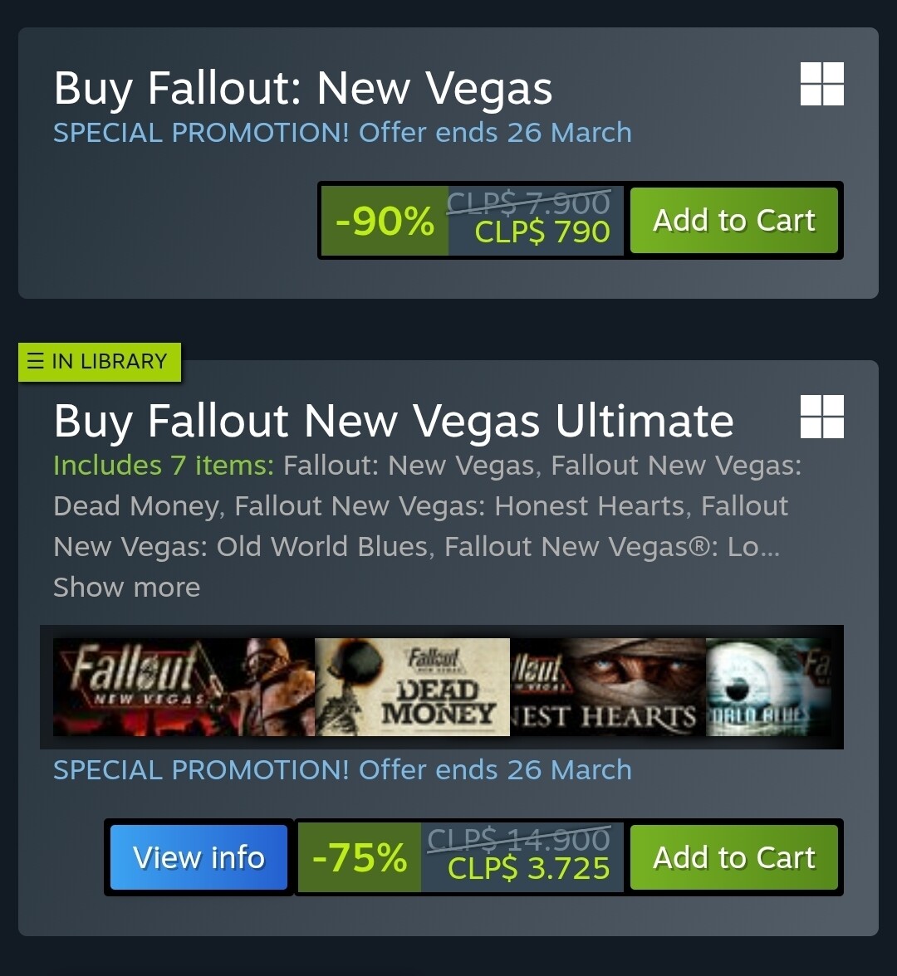The height and width of the screenshot is (976, 897).
Task: Click the -75% discount badge
Action: click(360, 857)
